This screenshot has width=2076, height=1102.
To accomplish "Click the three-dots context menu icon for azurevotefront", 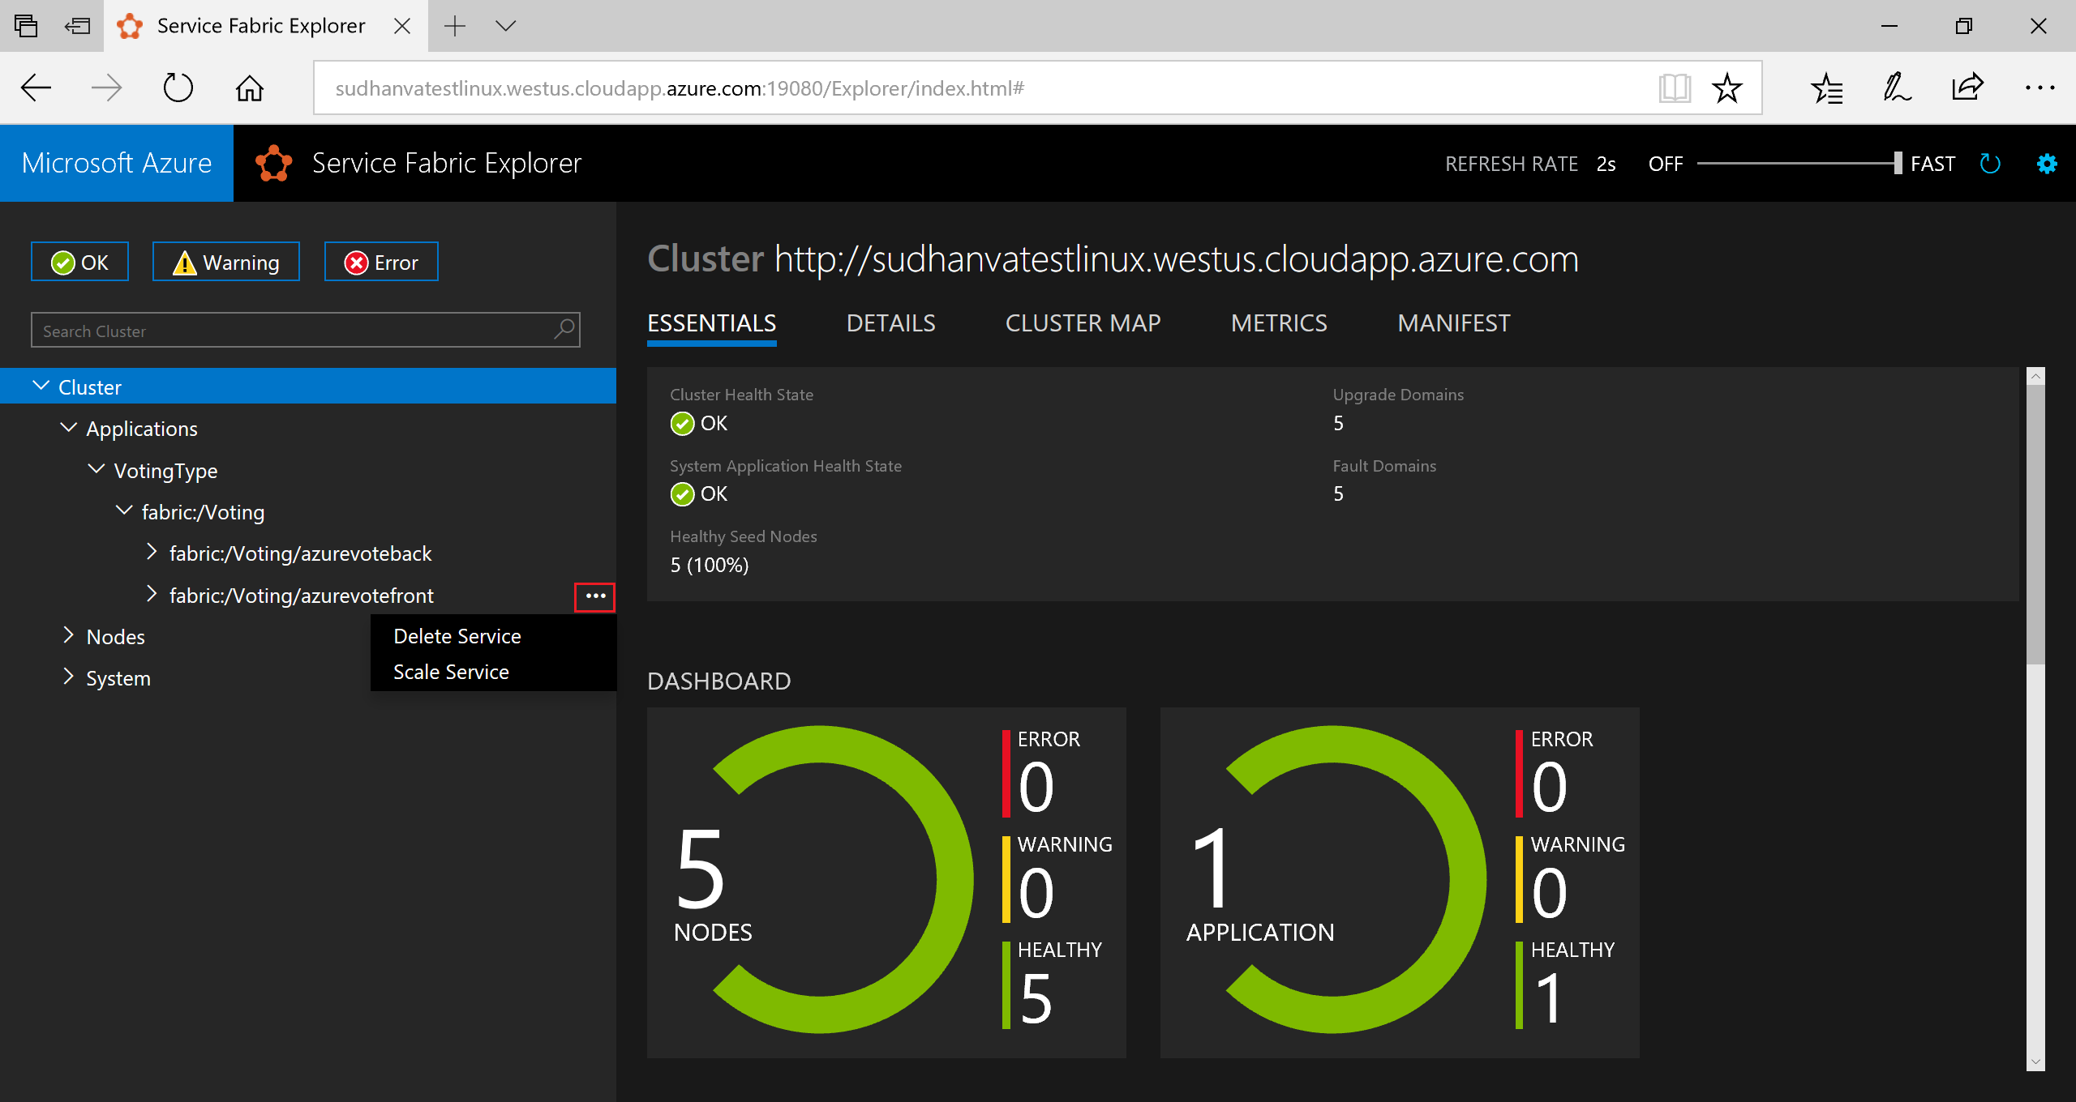I will 596,594.
